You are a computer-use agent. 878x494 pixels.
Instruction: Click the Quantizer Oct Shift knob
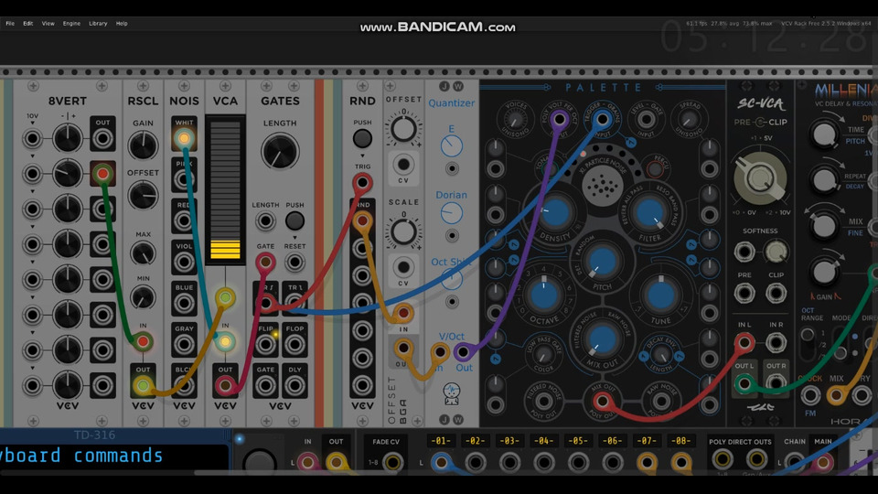point(451,279)
